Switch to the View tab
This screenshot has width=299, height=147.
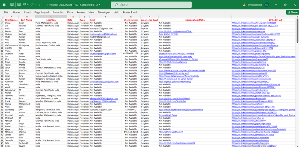pos(91,12)
